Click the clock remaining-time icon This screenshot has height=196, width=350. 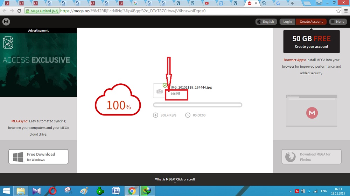[x=188, y=115]
